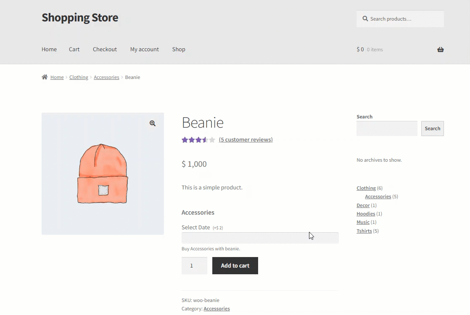Open the Music category link

click(x=363, y=222)
